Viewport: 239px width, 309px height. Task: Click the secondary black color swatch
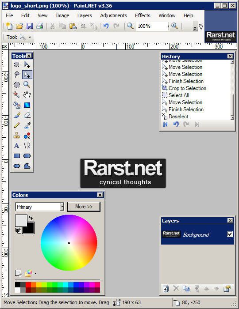click(30, 229)
